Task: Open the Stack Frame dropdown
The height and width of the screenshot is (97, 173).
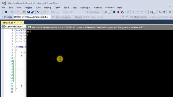Action: 161,17
